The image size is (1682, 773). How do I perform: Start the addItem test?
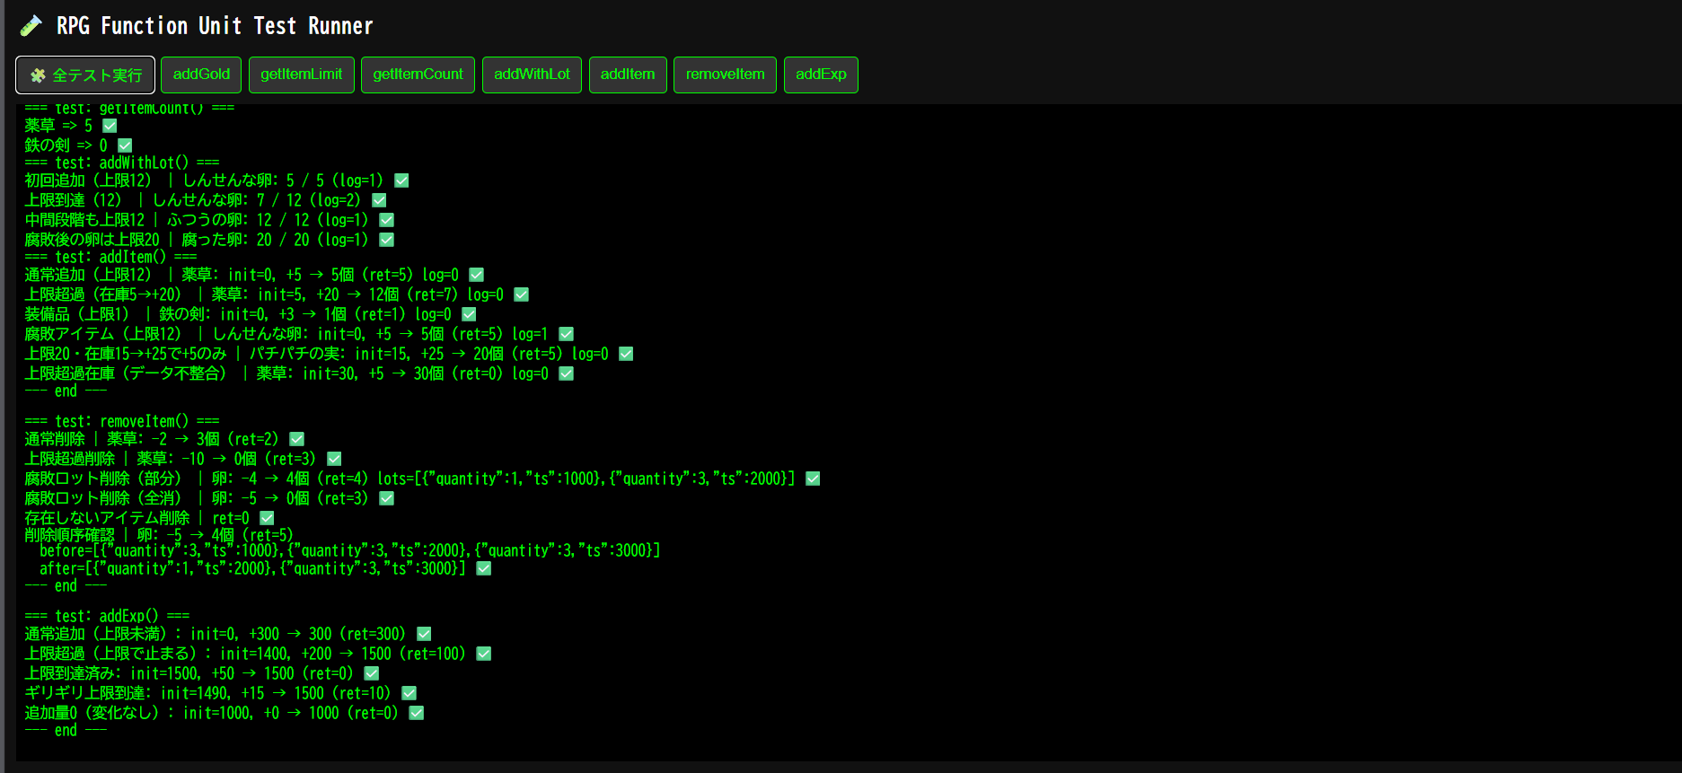(x=627, y=75)
